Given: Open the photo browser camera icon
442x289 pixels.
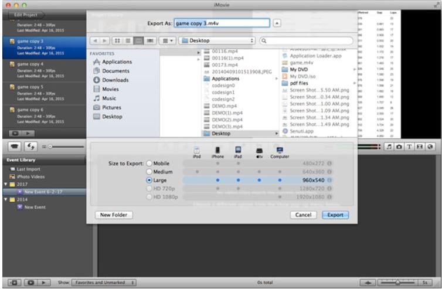Looking at the screenshot, I should click(x=399, y=147).
